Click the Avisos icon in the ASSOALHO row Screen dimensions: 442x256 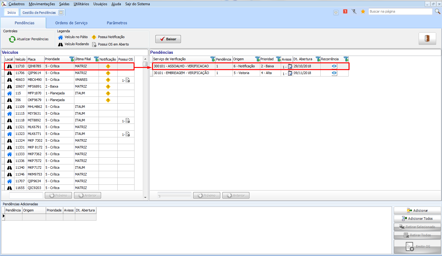pyautogui.click(x=290, y=66)
